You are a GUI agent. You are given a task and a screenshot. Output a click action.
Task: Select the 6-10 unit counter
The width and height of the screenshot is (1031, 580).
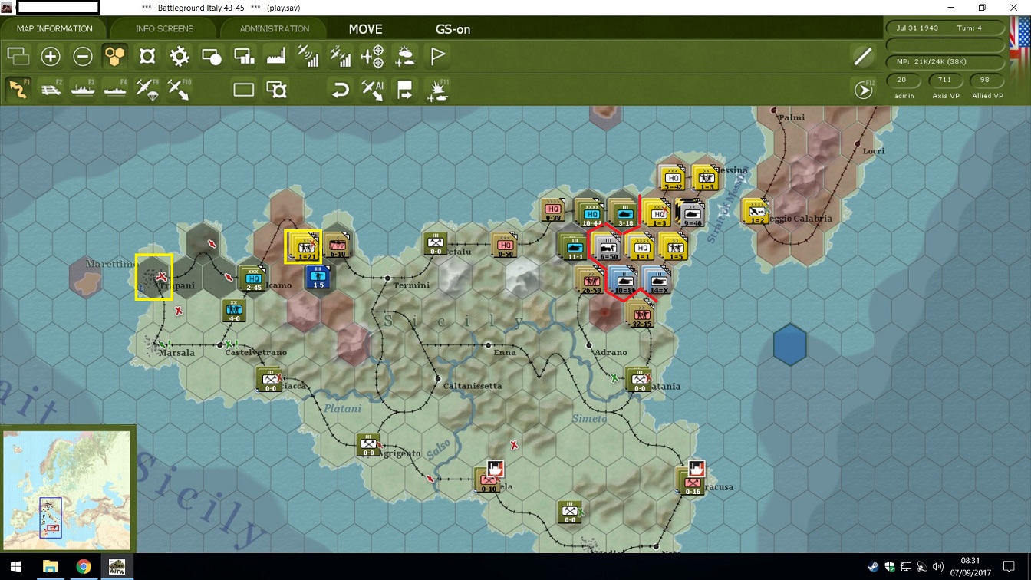[x=337, y=246]
